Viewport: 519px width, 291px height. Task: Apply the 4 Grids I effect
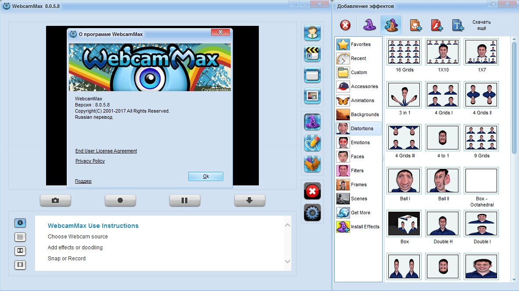click(443, 95)
